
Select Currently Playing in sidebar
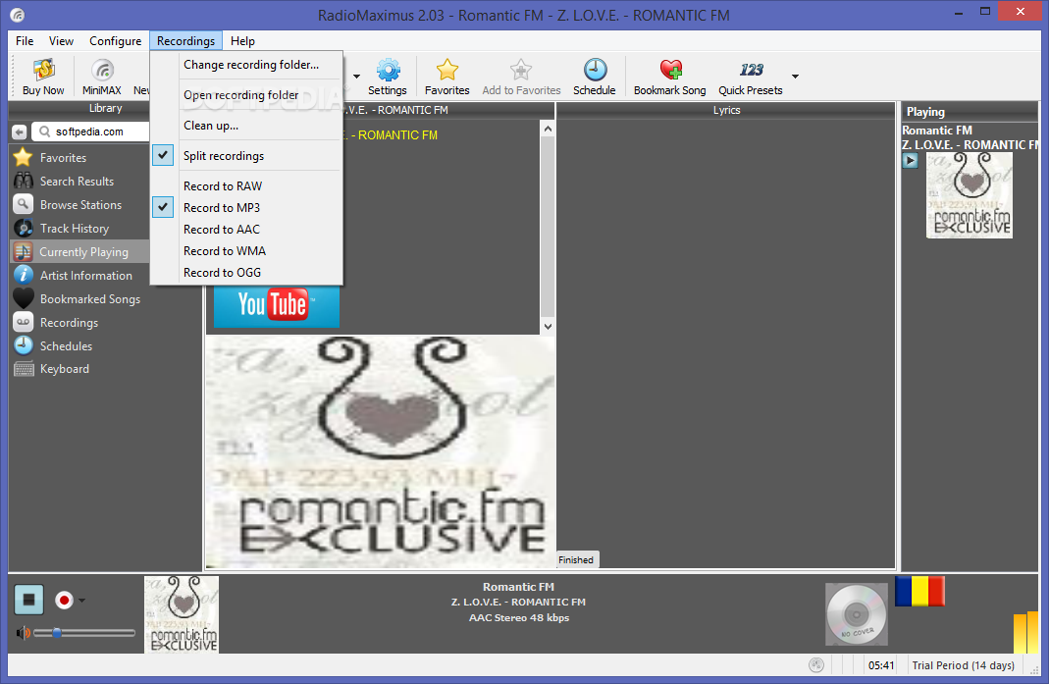pos(79,251)
